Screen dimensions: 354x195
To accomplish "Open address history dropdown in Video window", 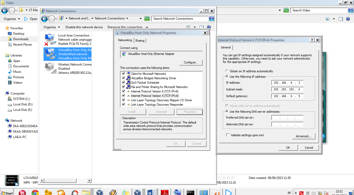I will point(280,10).
